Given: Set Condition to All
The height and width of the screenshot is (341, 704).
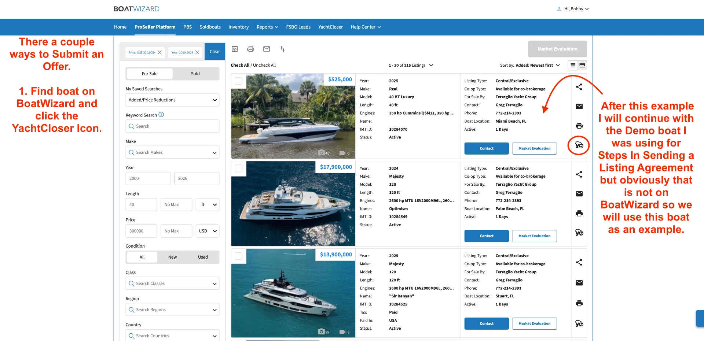Looking at the screenshot, I should coord(142,257).
